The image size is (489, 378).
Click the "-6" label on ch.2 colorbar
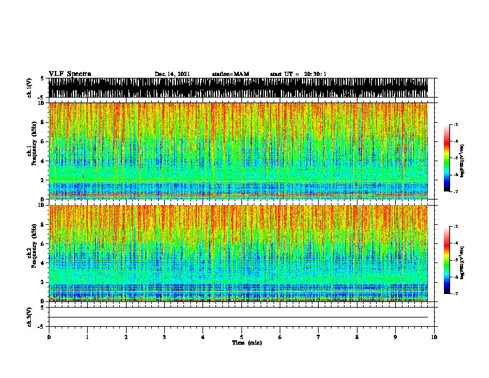pyautogui.click(x=455, y=277)
